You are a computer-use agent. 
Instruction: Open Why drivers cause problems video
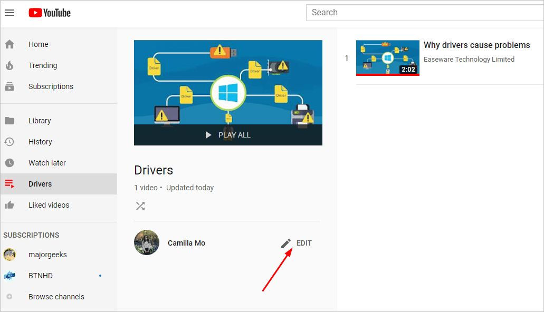pos(476,45)
